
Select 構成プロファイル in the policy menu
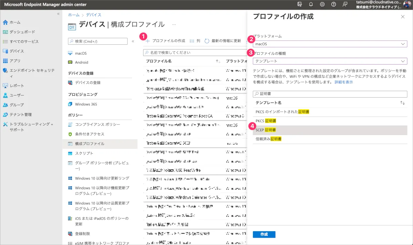89,144
